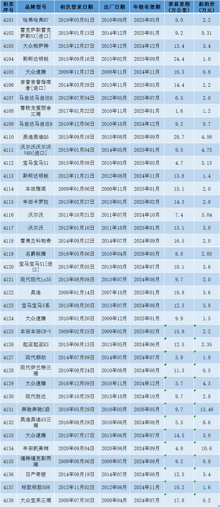Viewport: 220px width, 507px height.
Task: Select cell 现代朗动
Action: [x=36, y=358]
